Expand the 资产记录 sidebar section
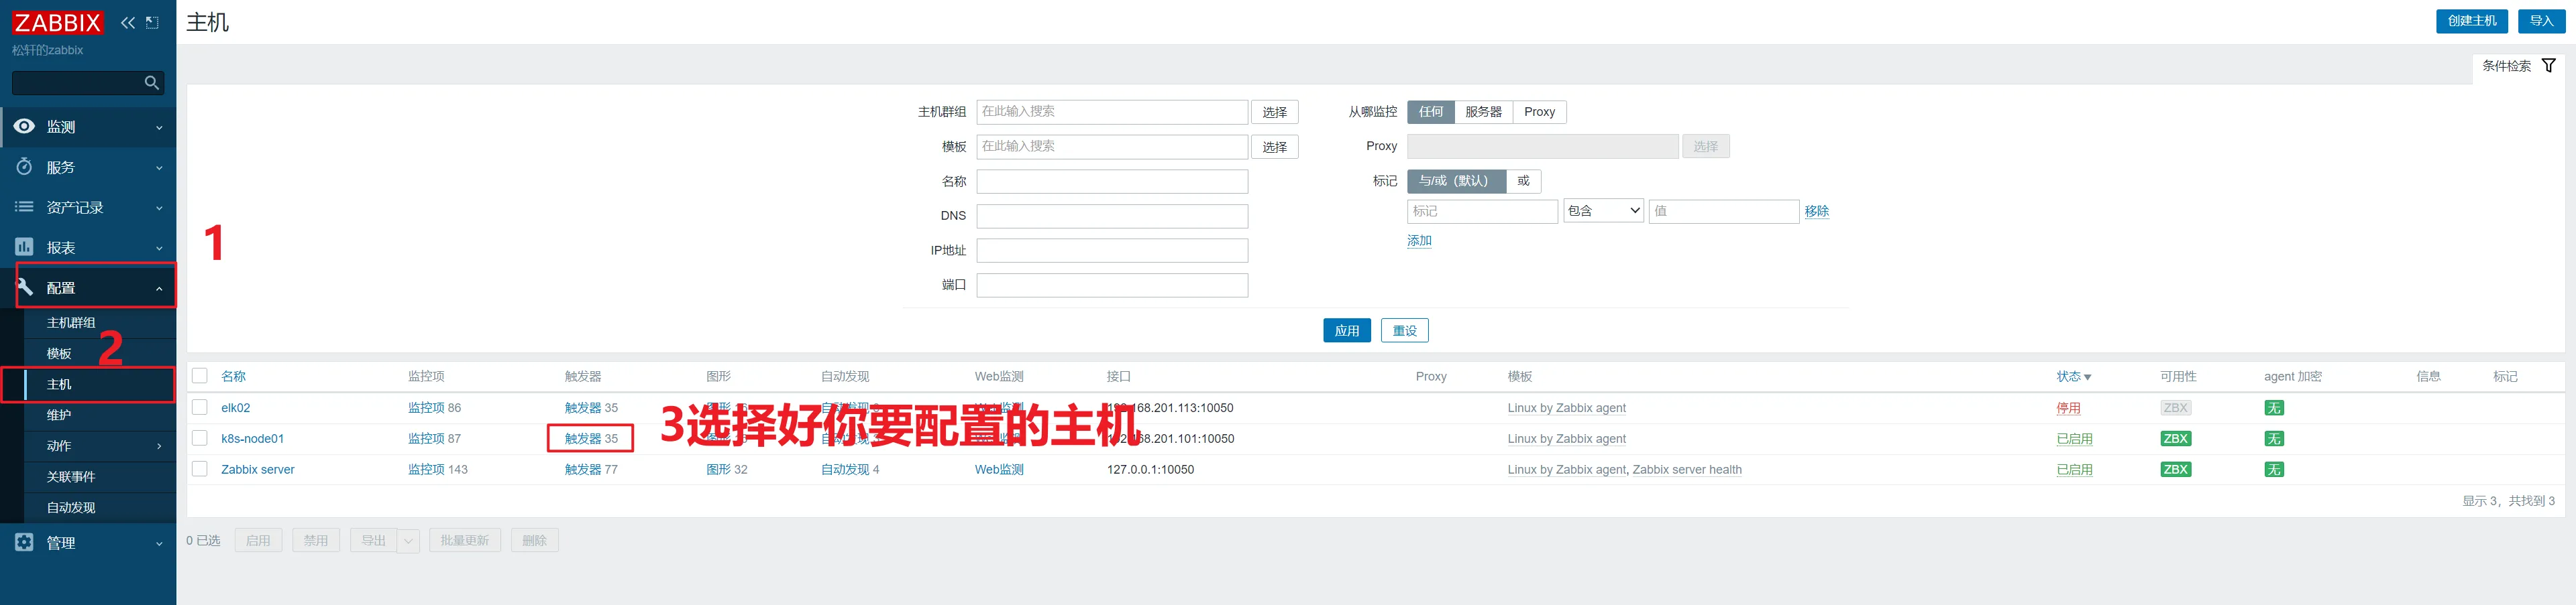The height and width of the screenshot is (605, 2576). click(88, 208)
